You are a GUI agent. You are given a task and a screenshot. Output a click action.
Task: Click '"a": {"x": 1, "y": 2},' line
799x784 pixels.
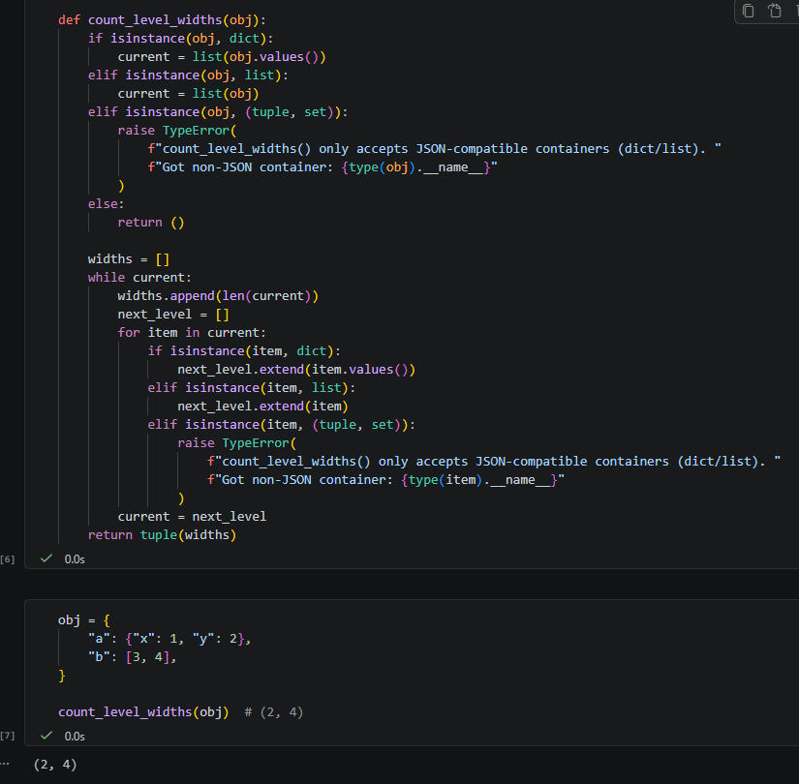(x=169, y=639)
